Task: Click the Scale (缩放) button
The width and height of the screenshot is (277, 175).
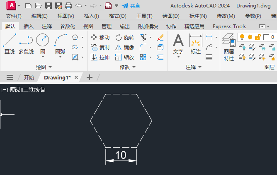Action: pos(124,57)
